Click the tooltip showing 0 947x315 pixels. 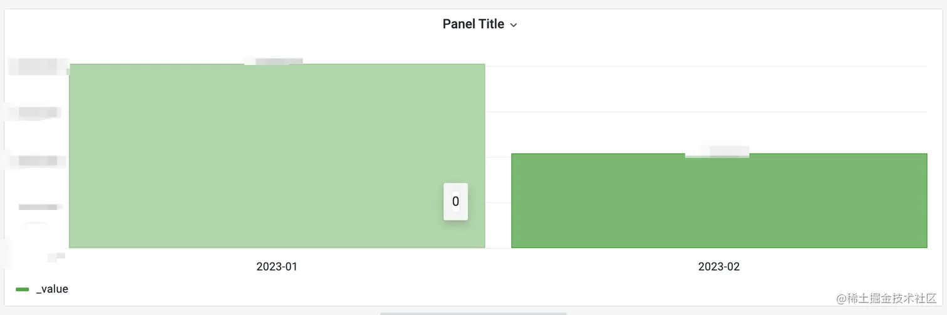pyautogui.click(x=455, y=201)
